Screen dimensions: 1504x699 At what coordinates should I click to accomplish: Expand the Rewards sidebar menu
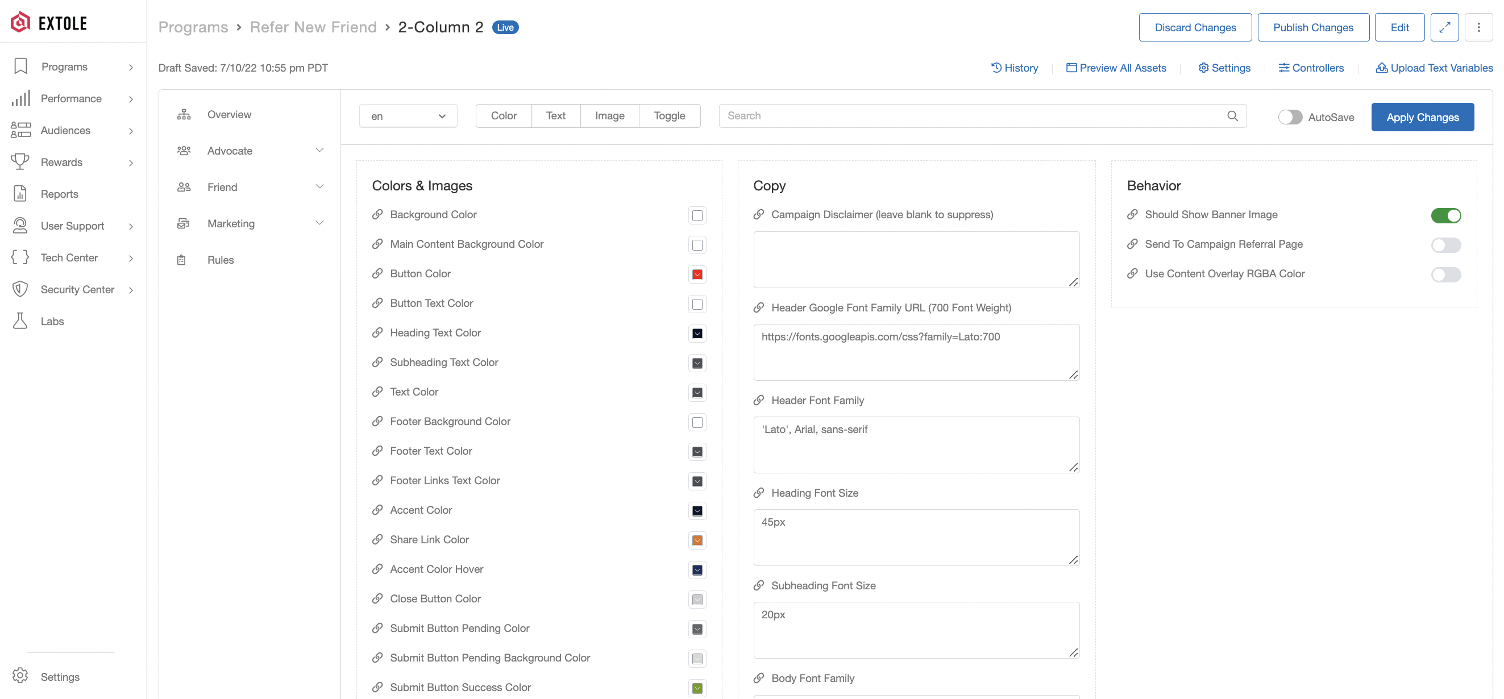coord(131,163)
